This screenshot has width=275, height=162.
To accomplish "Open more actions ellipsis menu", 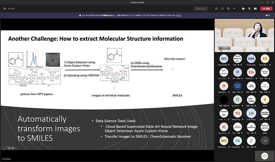I will click(x=234, y=9).
